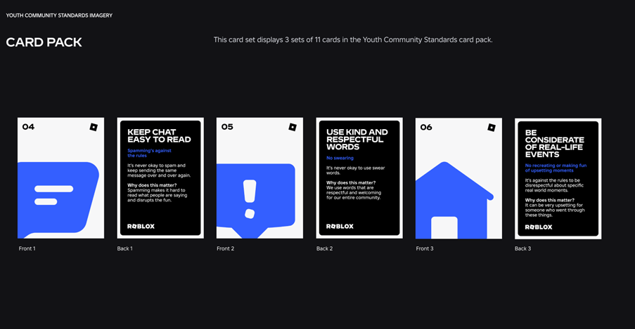Viewport: 635px width, 329px height.
Task: Click the ROBLOX wordmark on Keep Chat card
Action: [141, 227]
